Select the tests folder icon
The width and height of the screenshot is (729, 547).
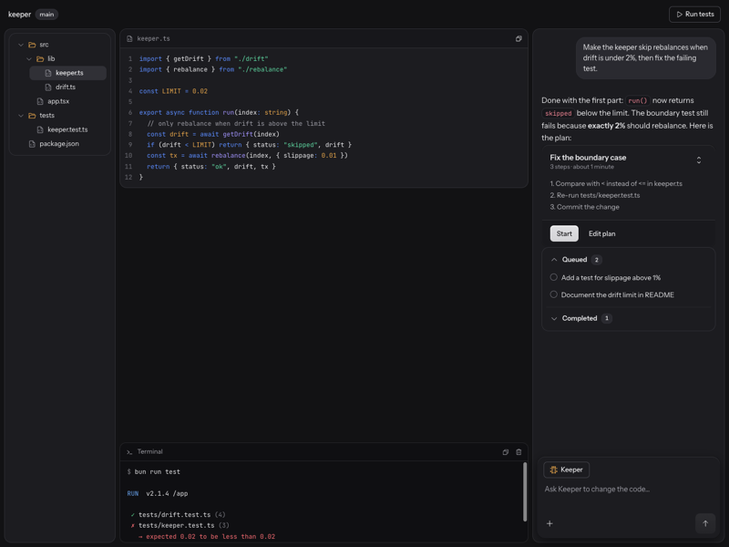point(32,116)
